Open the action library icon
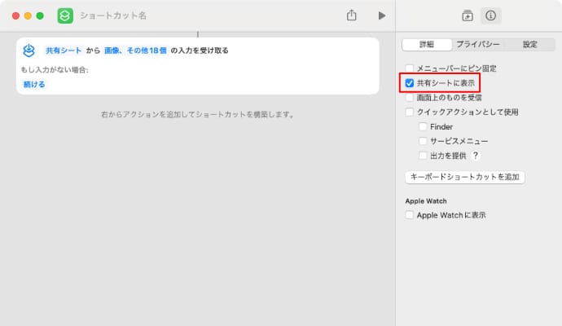The height and width of the screenshot is (326, 562). 468,15
